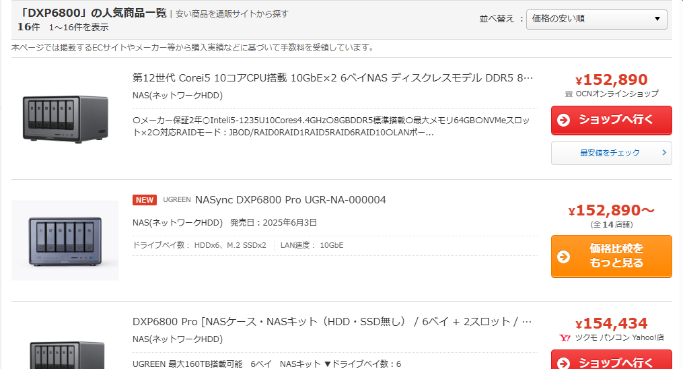Click 16件 1～16件を表示 result count
Viewport: 683px width, 369px height.
(63, 27)
